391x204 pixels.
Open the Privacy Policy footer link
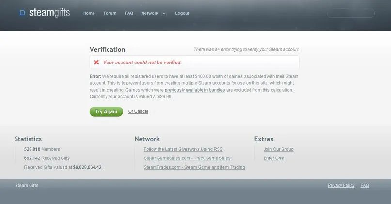[341, 185]
